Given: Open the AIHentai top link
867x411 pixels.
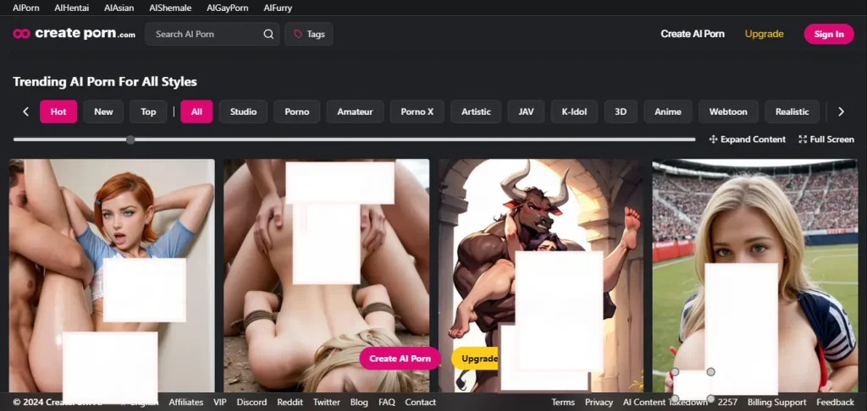Looking at the screenshot, I should click(x=71, y=8).
